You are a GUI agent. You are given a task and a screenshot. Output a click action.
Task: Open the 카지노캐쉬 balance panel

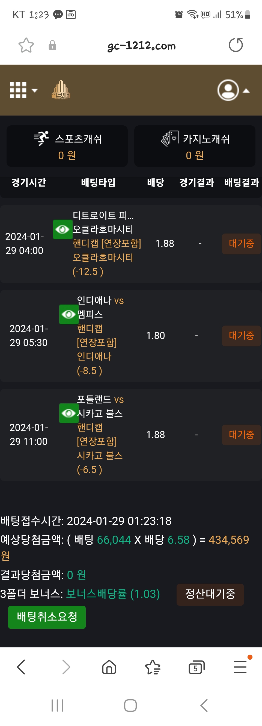[195, 146]
